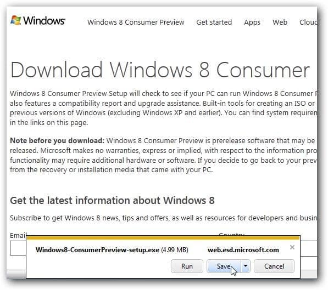The height and width of the screenshot is (290, 328).
Task: Click the Email field label
Action: pos(18,235)
